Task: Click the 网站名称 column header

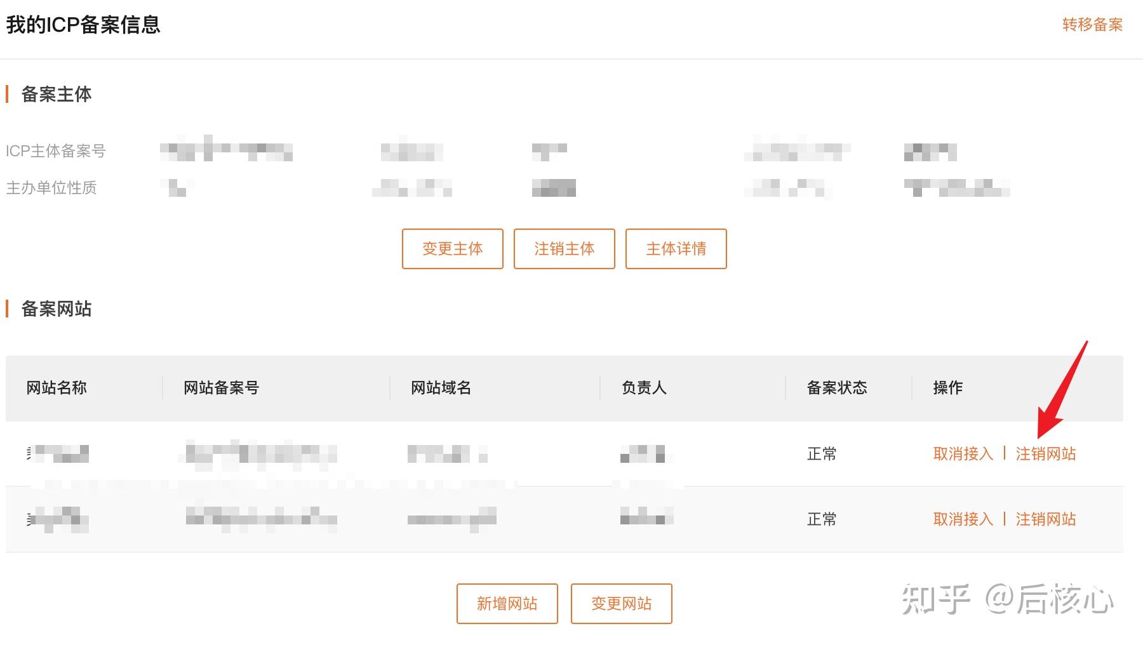Action: tap(57, 388)
